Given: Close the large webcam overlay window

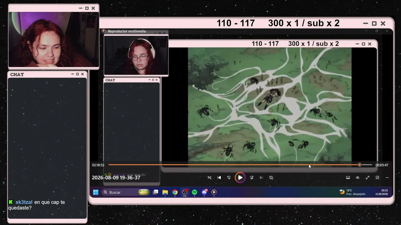Looking at the screenshot, I should [93, 8].
